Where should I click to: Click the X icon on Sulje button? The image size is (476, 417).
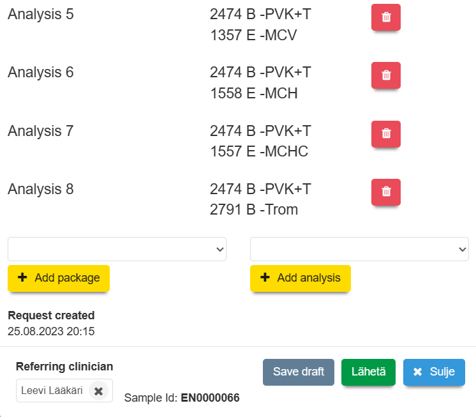tap(418, 372)
